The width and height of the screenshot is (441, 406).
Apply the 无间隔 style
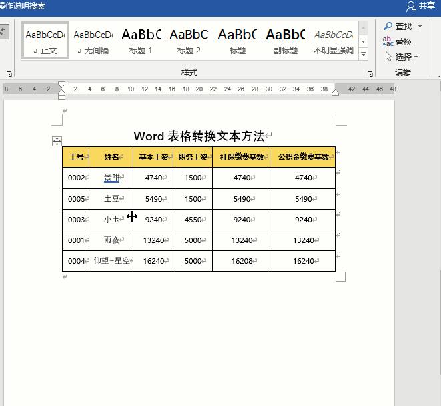click(x=93, y=41)
